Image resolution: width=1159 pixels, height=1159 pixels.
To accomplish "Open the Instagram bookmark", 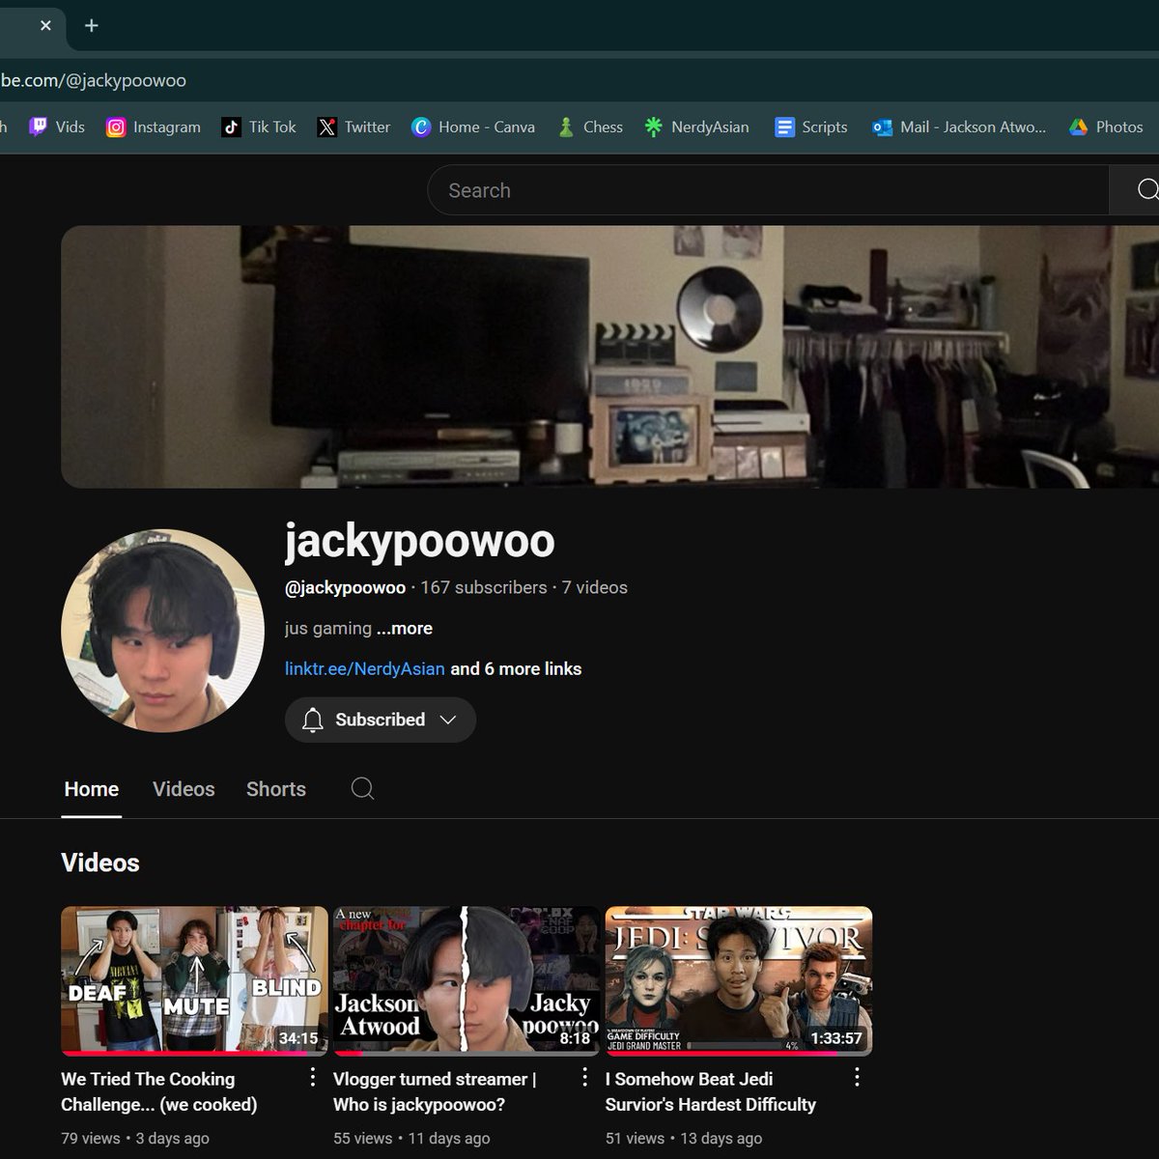I will [x=154, y=127].
